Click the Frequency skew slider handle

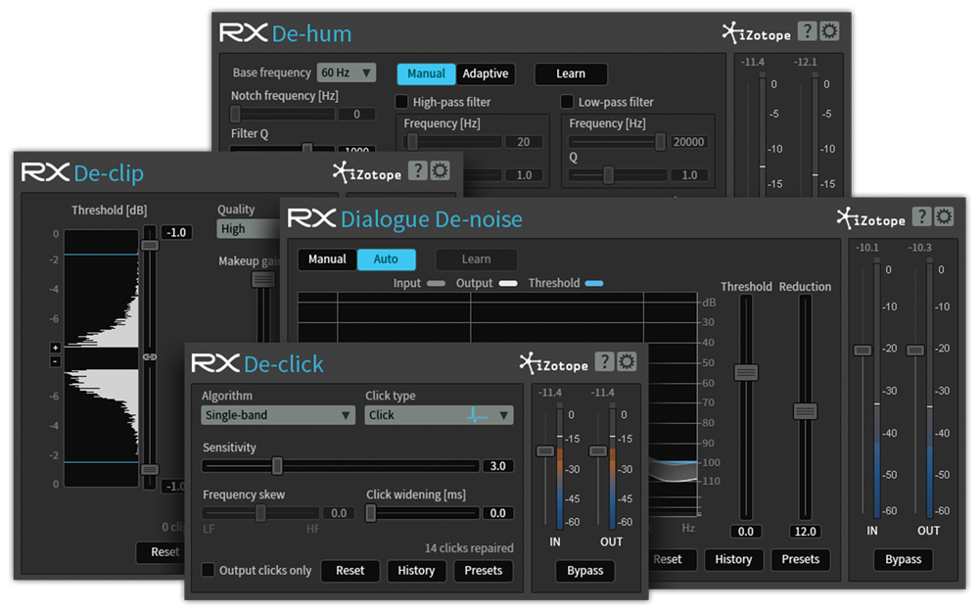[261, 513]
